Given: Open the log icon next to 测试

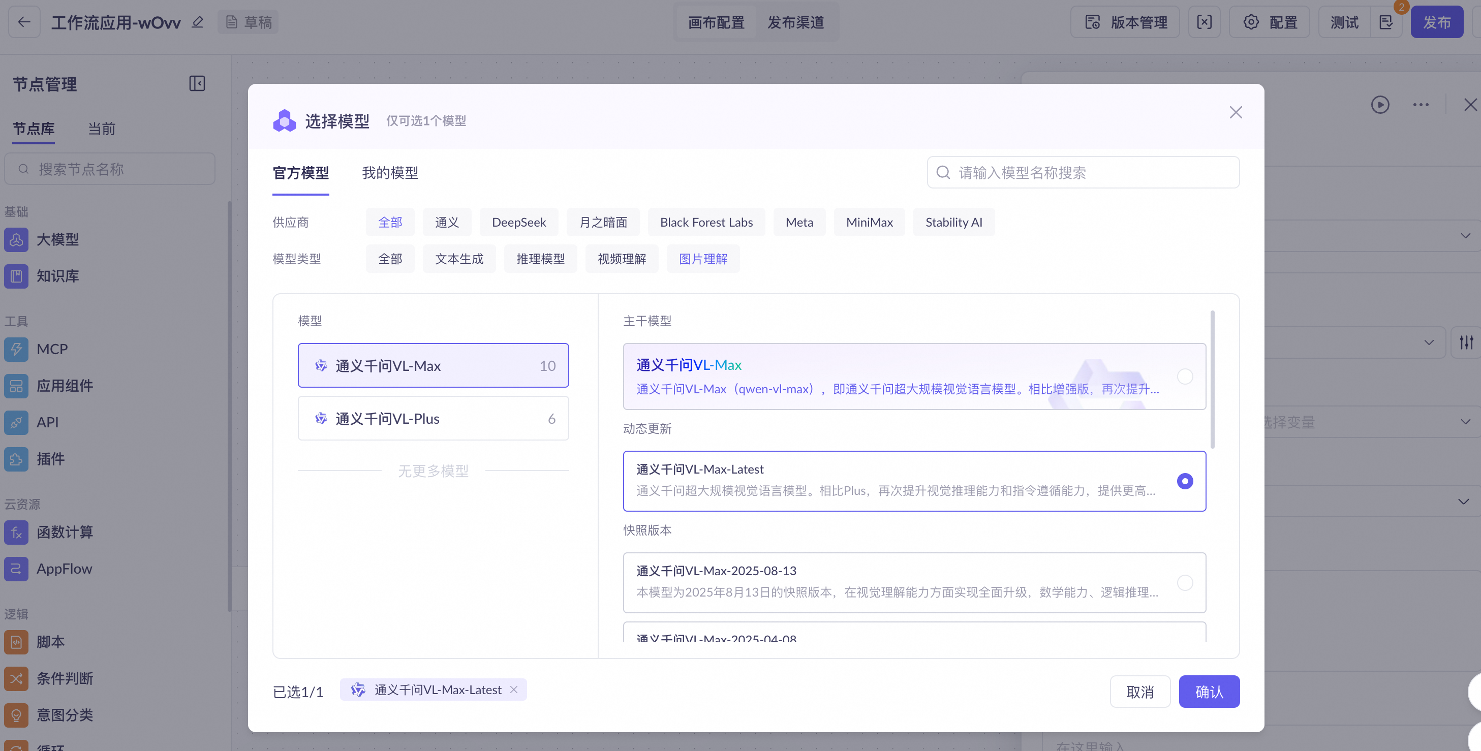Looking at the screenshot, I should pyautogui.click(x=1385, y=22).
